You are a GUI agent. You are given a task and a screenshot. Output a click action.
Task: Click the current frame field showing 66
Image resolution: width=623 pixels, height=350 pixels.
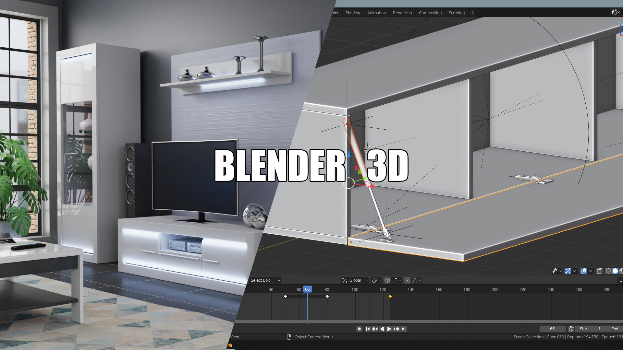[x=552, y=329]
